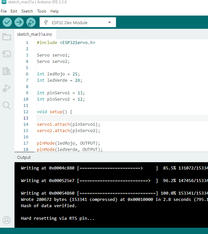The width and height of the screenshot is (208, 234).
Task: Click 'Wrote 280672 bytes' output line
Action: pyautogui.click(x=114, y=200)
